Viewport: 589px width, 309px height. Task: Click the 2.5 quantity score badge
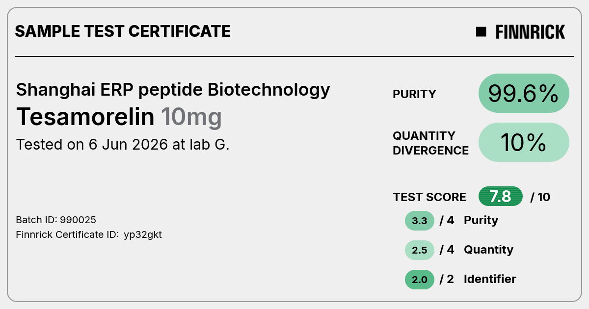420,250
